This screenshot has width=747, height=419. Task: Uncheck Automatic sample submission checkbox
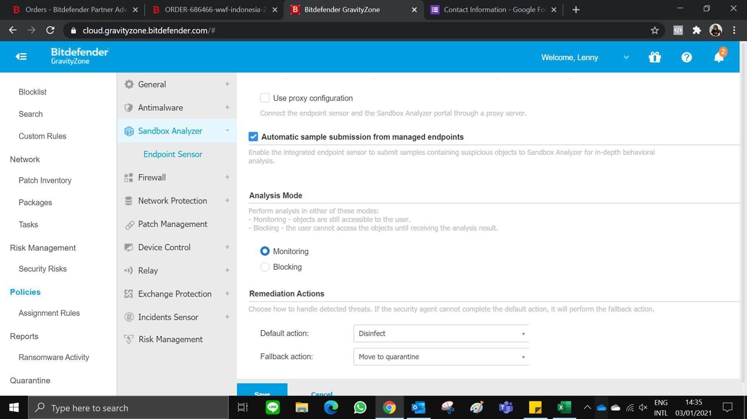pyautogui.click(x=253, y=137)
